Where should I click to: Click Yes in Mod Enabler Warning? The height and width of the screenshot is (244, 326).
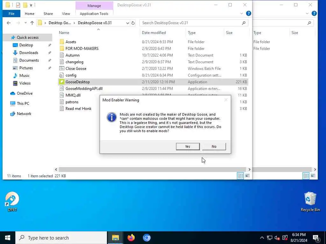coord(188,146)
